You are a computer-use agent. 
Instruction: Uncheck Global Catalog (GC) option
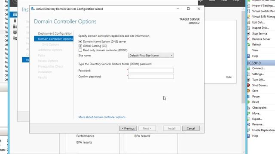(80, 46)
